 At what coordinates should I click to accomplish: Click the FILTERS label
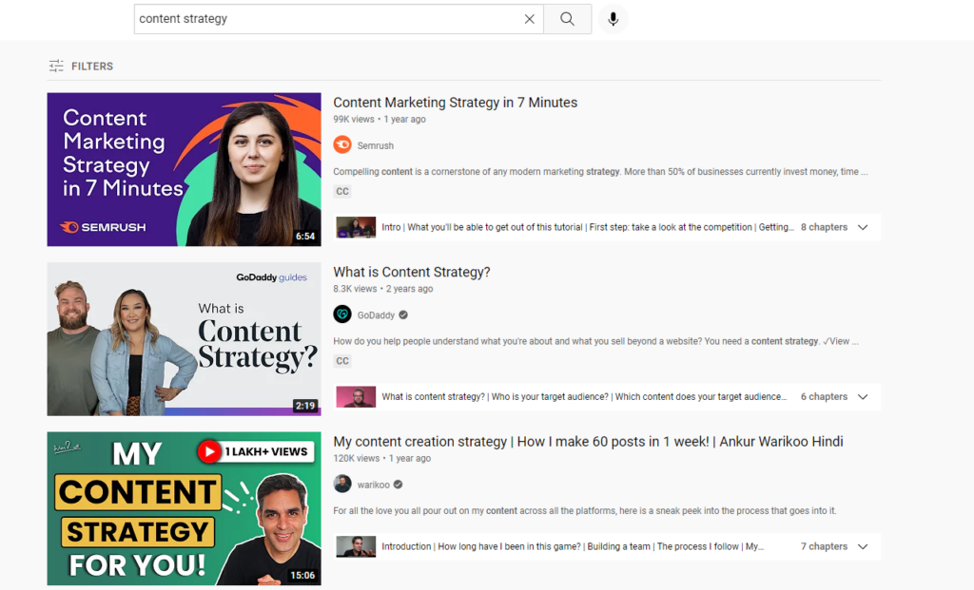coord(92,67)
